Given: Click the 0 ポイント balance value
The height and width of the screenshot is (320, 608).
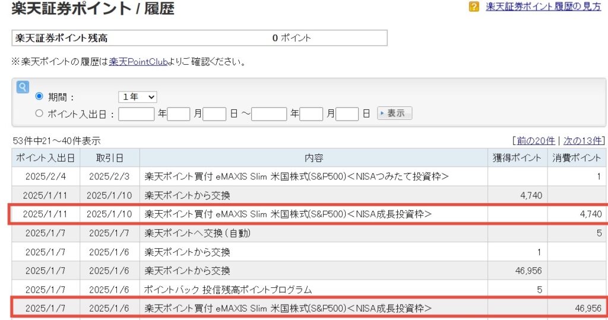Looking at the screenshot, I should click(x=291, y=38).
